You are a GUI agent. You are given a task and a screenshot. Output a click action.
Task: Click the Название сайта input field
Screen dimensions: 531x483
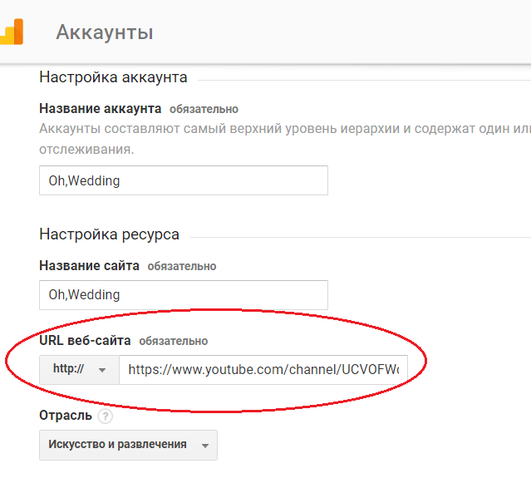point(184,295)
